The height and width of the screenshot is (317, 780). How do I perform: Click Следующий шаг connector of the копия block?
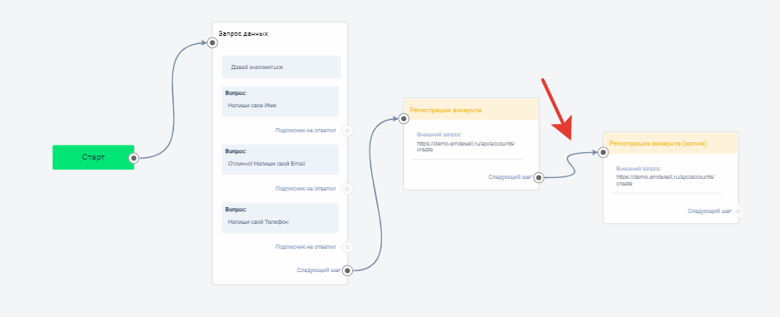tap(738, 211)
